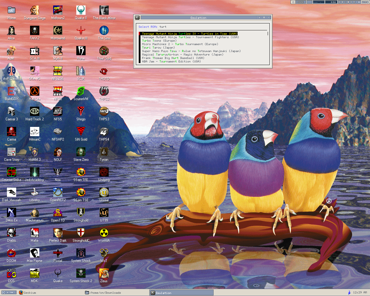The width and height of the screenshot is (370, 296).
Task: Open the Half-Life desktop icon
Action: point(35,93)
